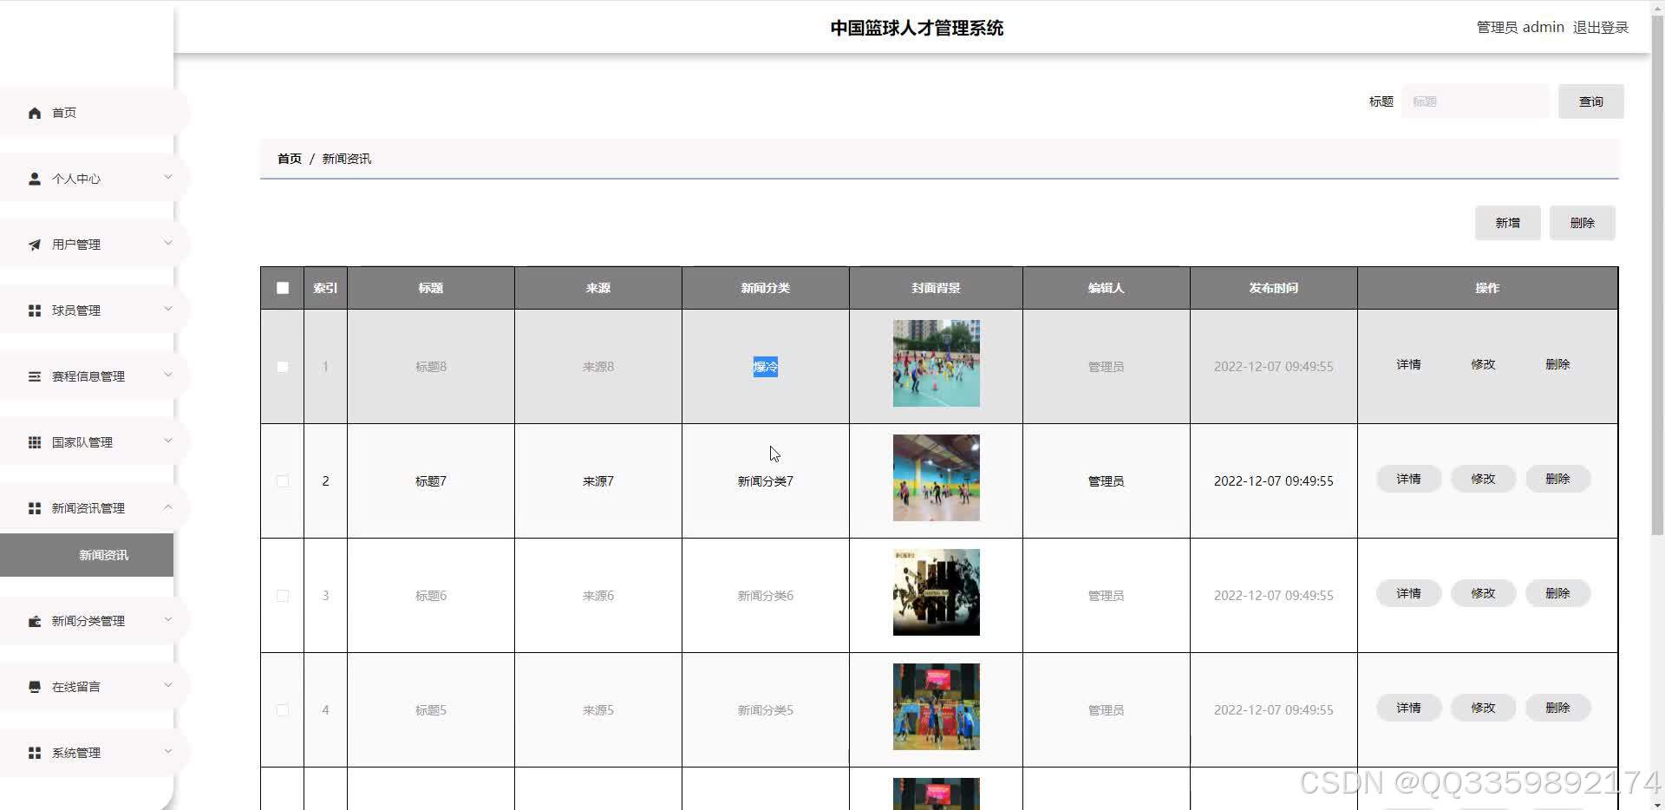Expand the 在线留言 menu chevron
The width and height of the screenshot is (1665, 810).
tap(168, 685)
